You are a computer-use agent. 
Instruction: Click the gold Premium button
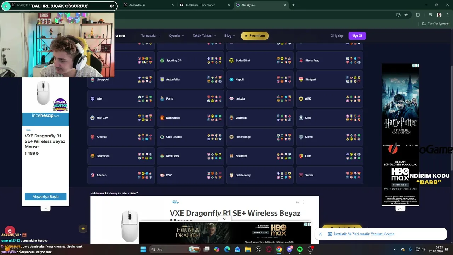pyautogui.click(x=255, y=36)
